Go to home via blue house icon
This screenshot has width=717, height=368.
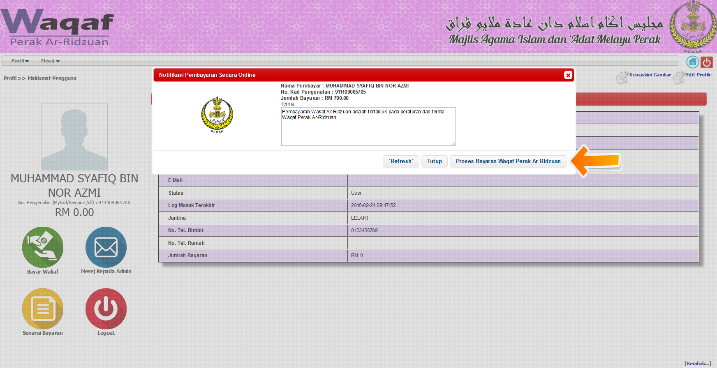(693, 62)
